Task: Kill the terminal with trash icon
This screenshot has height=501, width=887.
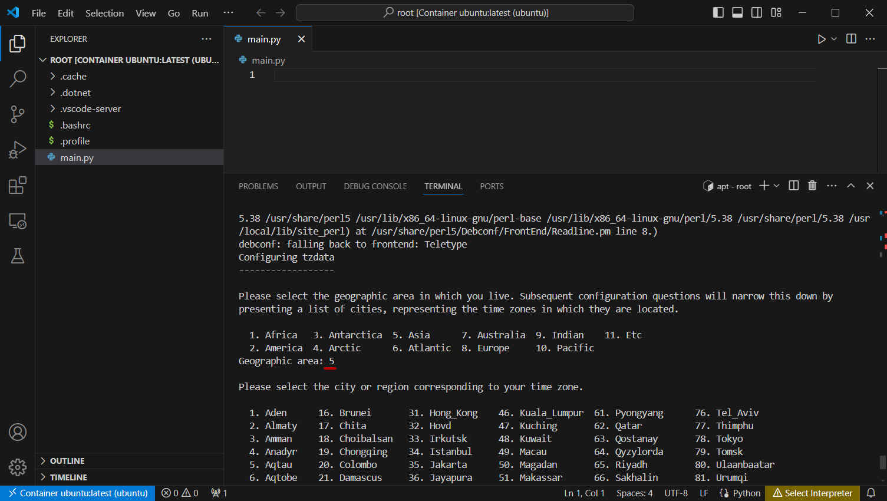Action: click(x=812, y=186)
